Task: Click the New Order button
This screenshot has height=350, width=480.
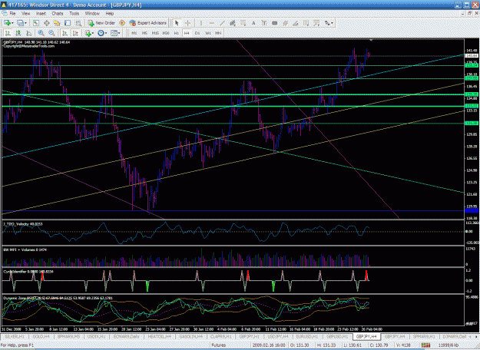Action: [x=101, y=23]
